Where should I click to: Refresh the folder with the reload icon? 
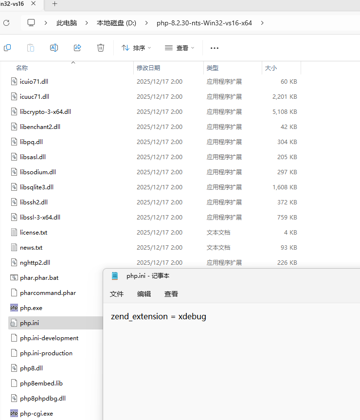pos(6,23)
